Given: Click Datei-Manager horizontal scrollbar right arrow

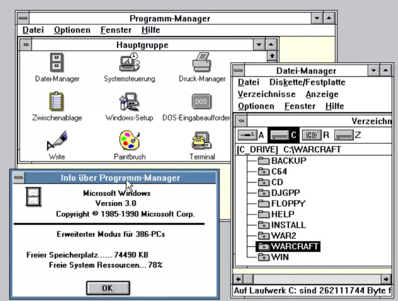Looking at the screenshot, I should (386, 279).
